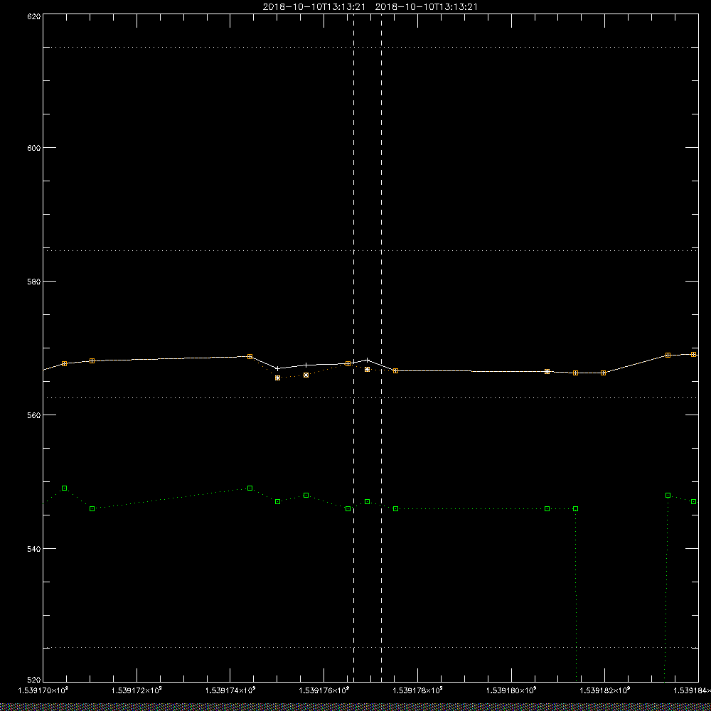Click the y-axis label 580
This screenshot has height=711, width=711.
pos(34,282)
